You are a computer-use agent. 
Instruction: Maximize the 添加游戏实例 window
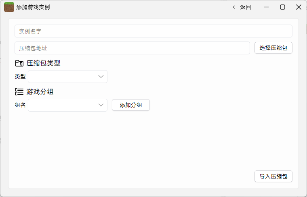tap(282, 7)
